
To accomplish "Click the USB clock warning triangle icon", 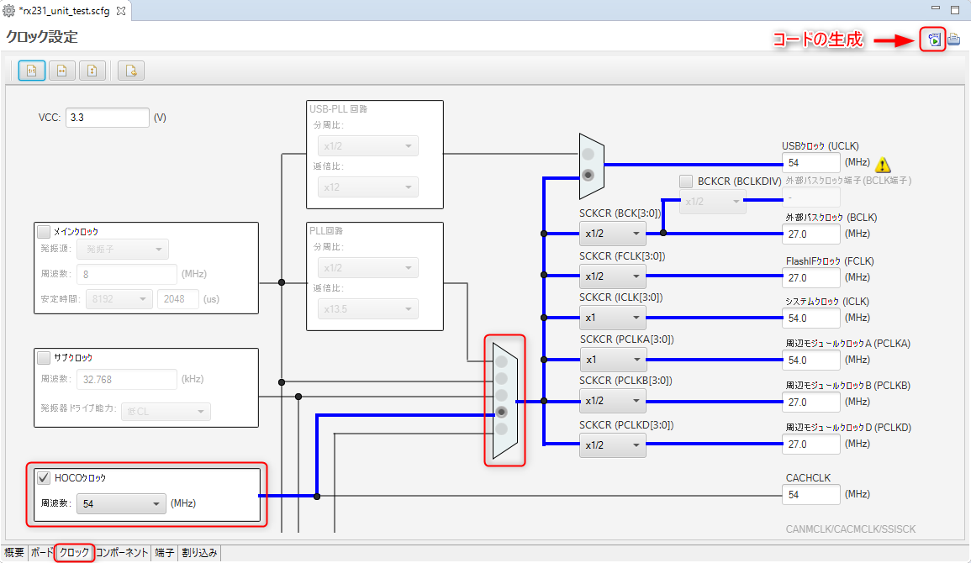I will 883,165.
